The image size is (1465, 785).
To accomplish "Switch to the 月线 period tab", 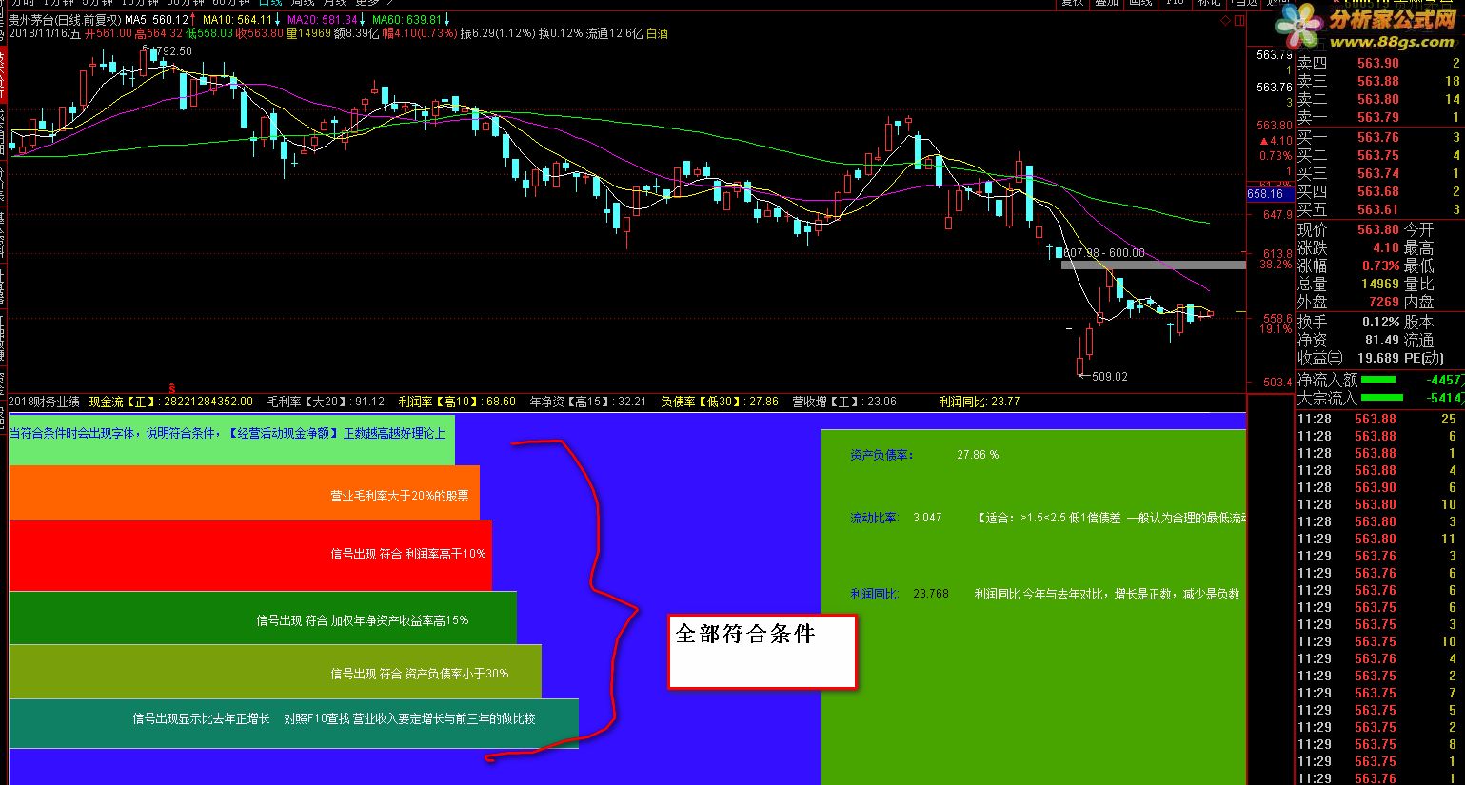I will pyautogui.click(x=334, y=3).
